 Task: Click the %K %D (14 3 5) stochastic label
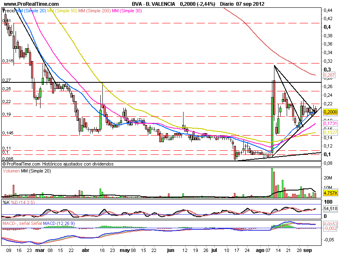click(18, 202)
